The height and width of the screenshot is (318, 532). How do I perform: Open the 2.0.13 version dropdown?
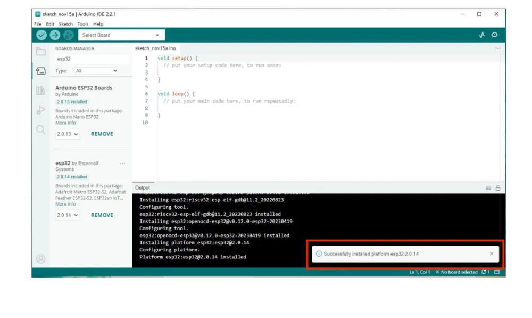[67, 134]
